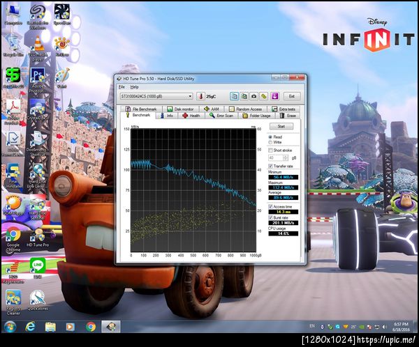Switch to the Disk monitor tab
The image size is (419, 347).
(180, 109)
